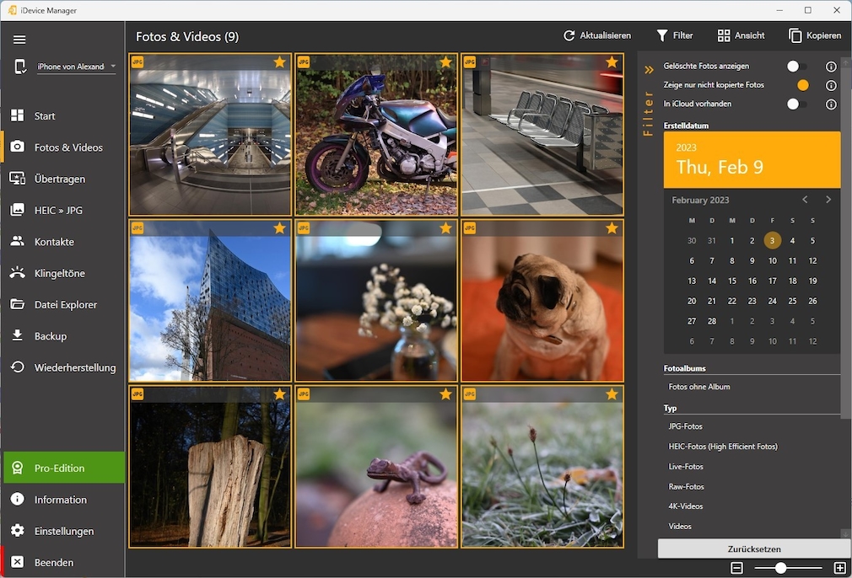Screen dimensions: 852x578
Task: Click the Filter funnel icon
Action: click(662, 35)
